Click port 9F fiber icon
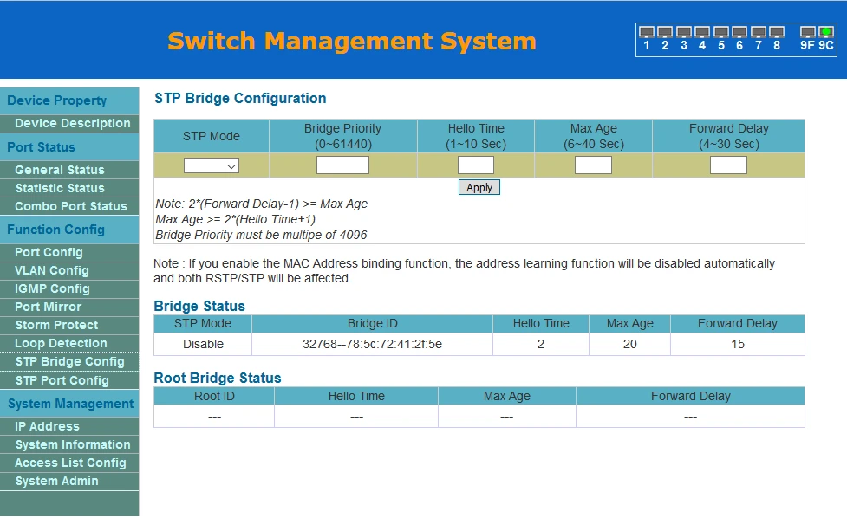 coord(807,32)
